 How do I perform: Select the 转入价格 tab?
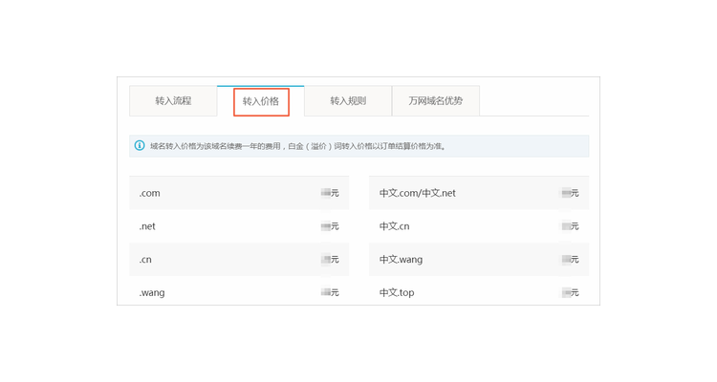pos(261,101)
